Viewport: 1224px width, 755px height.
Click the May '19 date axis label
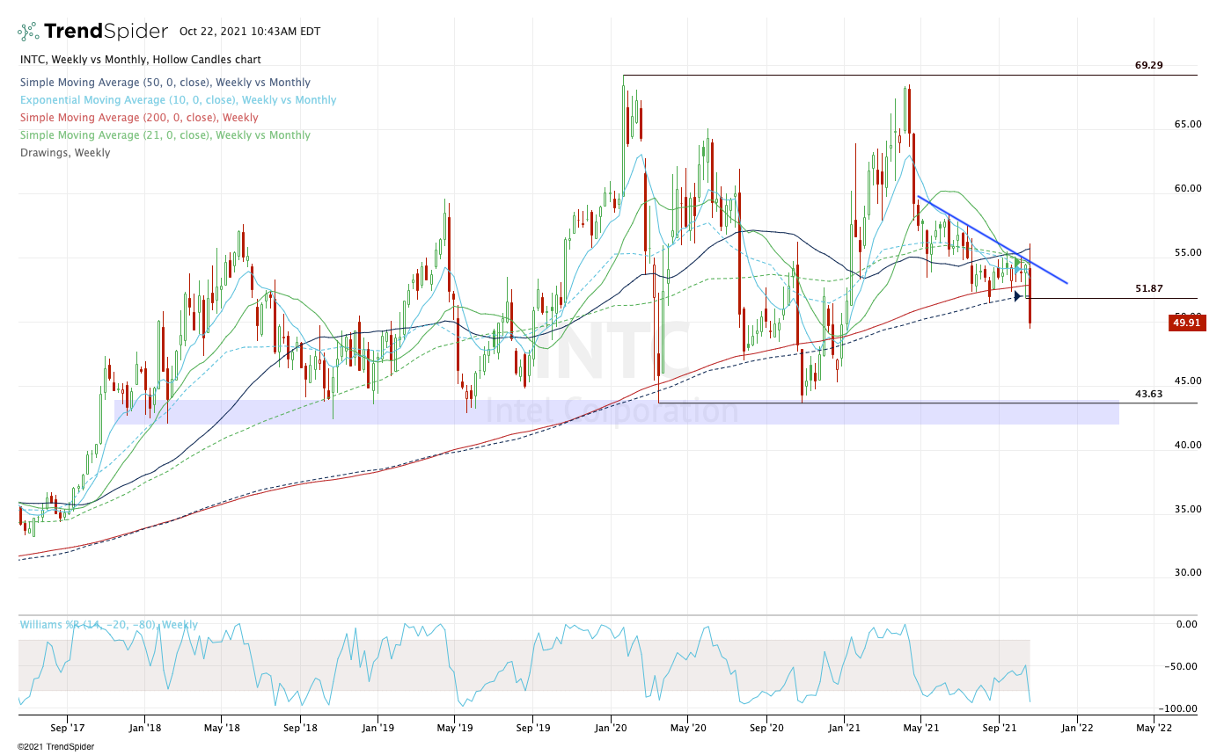[454, 728]
